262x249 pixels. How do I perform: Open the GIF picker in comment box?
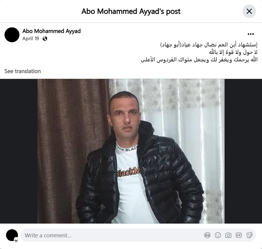[239, 235]
